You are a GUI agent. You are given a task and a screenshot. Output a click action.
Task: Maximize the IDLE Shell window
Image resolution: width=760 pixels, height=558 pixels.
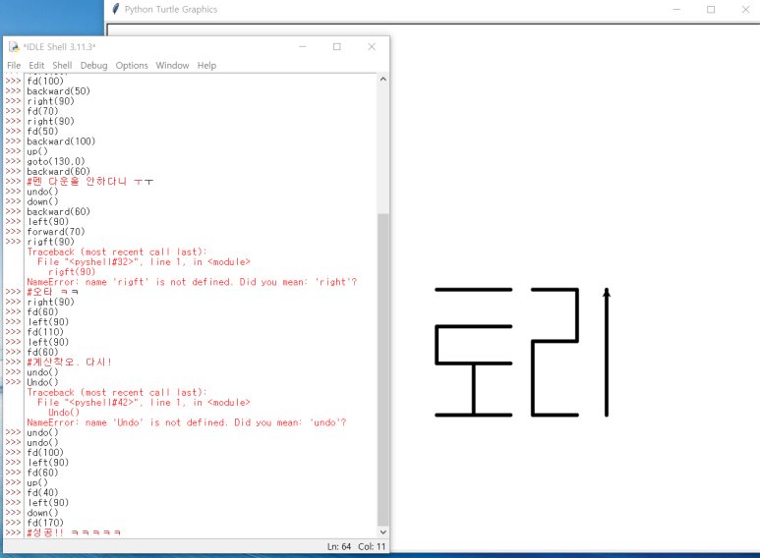pos(336,47)
